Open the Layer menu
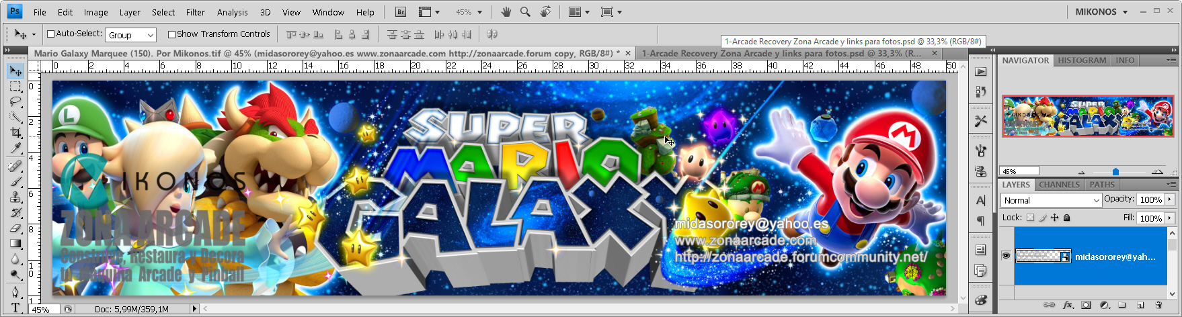The width and height of the screenshot is (1182, 317). point(130,12)
